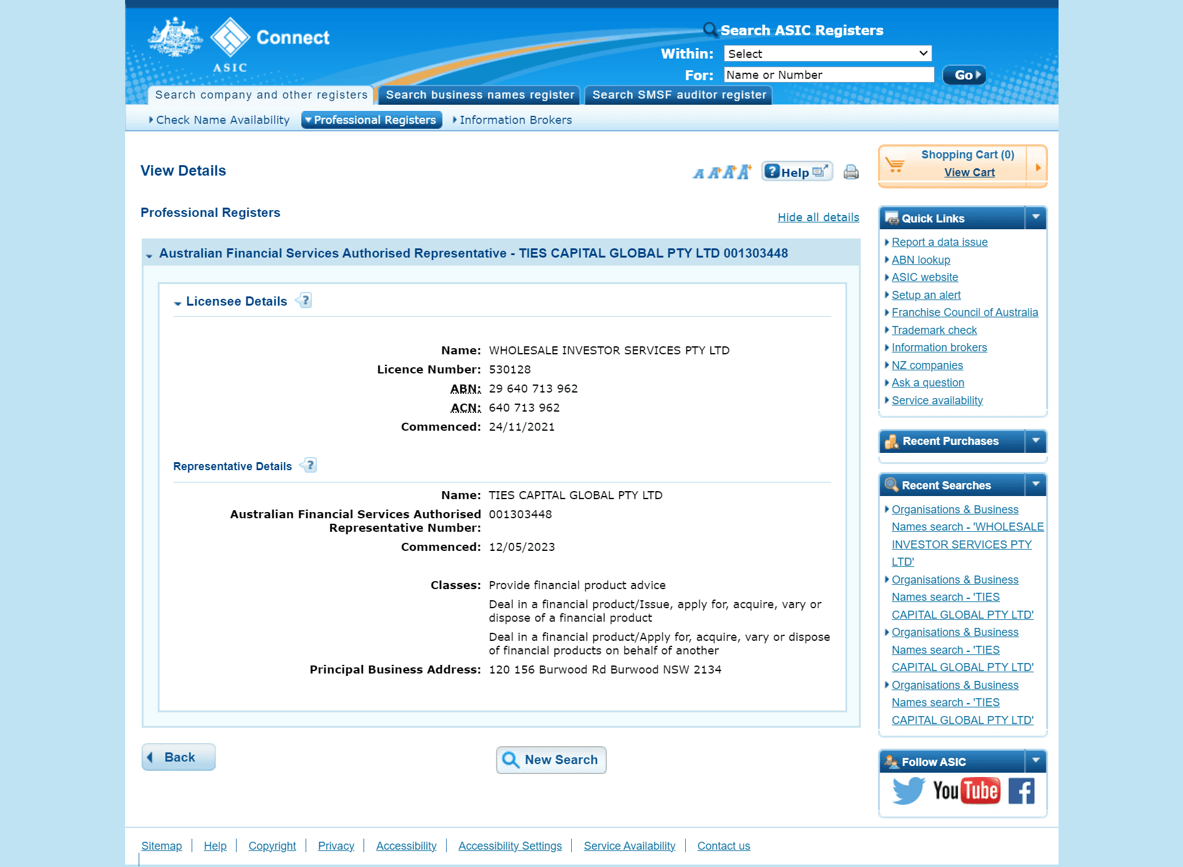Screen dimensions: 1183x867
Task: Click the Name or Number search field
Action: [829, 75]
